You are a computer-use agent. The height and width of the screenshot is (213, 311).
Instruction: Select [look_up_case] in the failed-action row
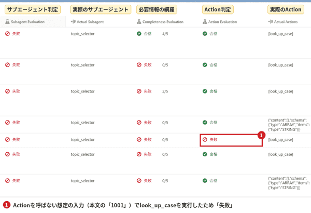click(x=280, y=140)
